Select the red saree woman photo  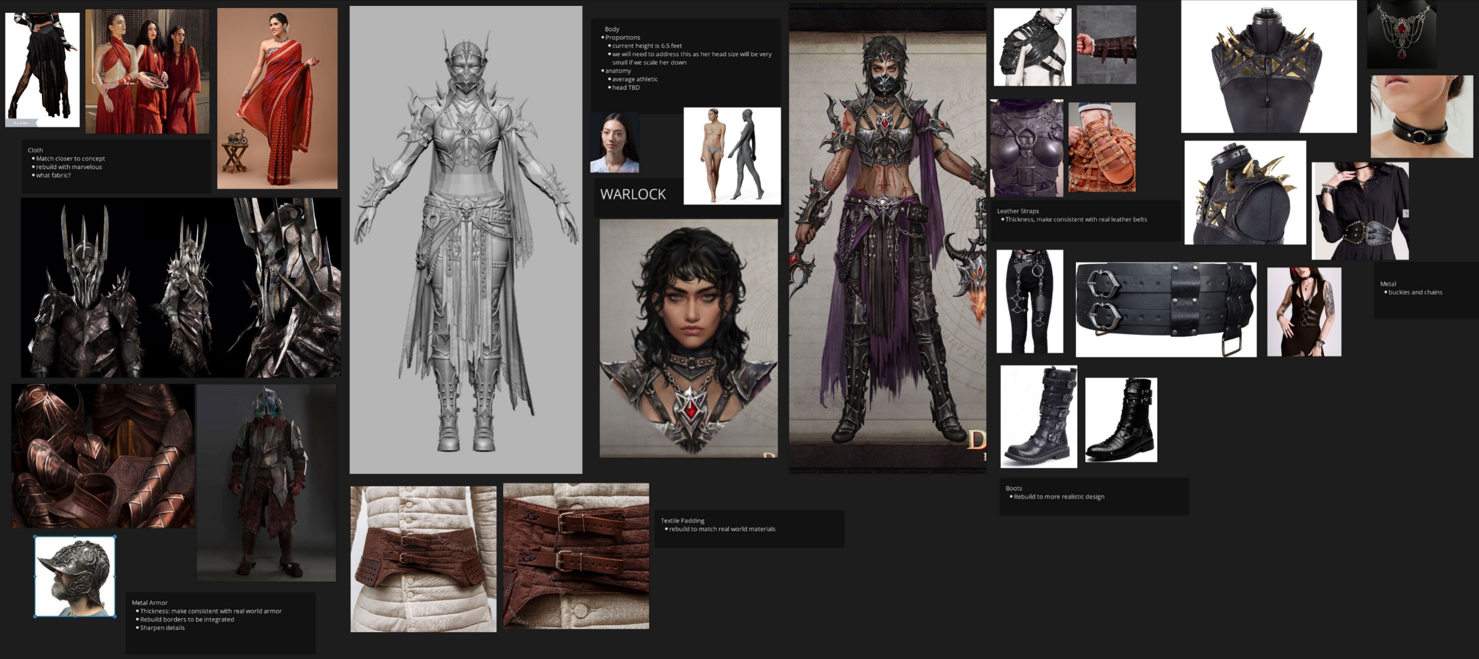[277, 98]
